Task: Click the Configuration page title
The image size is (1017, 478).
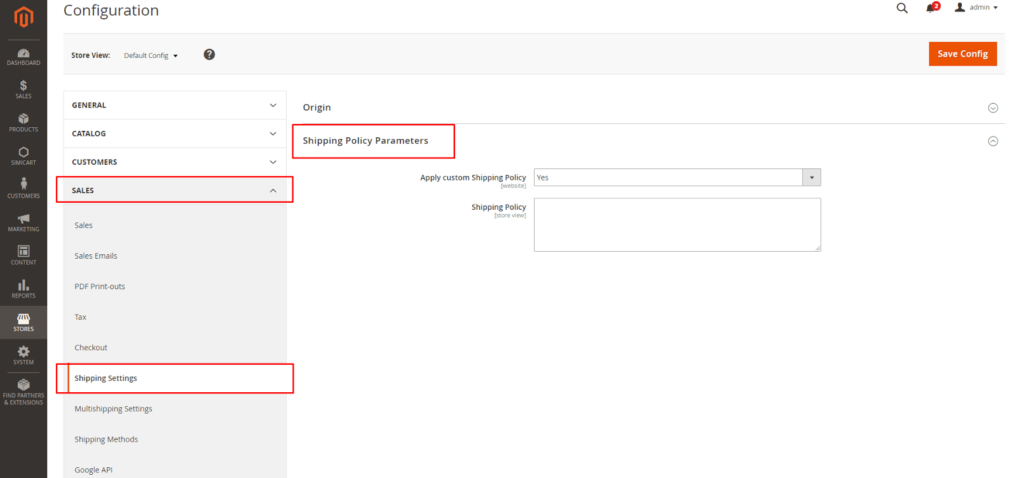Action: (111, 10)
